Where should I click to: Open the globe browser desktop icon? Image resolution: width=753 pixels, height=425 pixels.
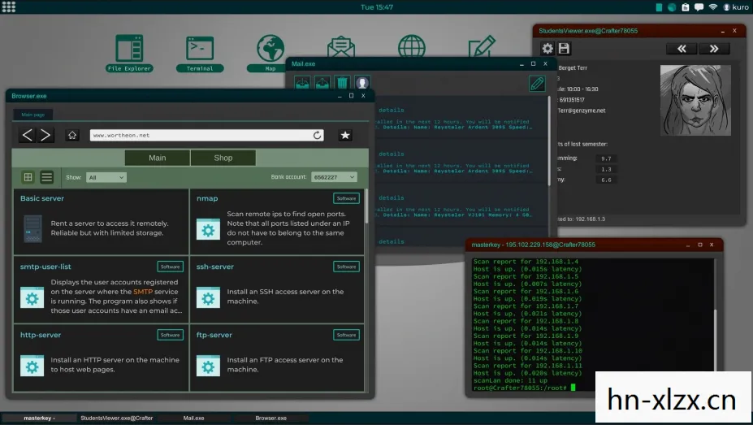[412, 46]
